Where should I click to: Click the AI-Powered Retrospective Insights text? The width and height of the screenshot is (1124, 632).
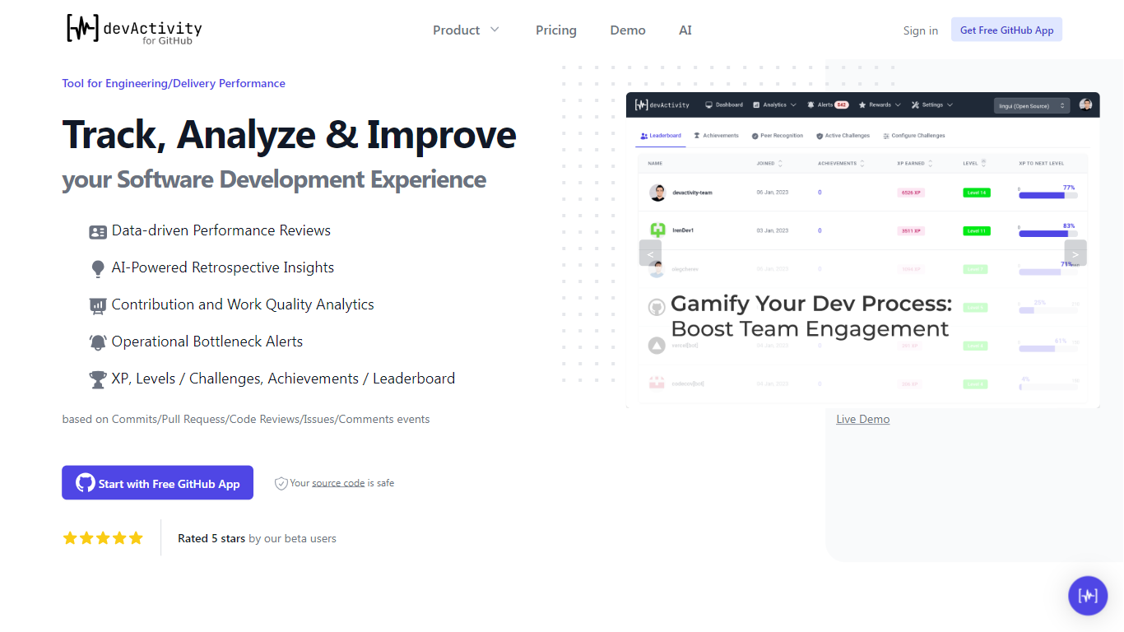click(223, 267)
